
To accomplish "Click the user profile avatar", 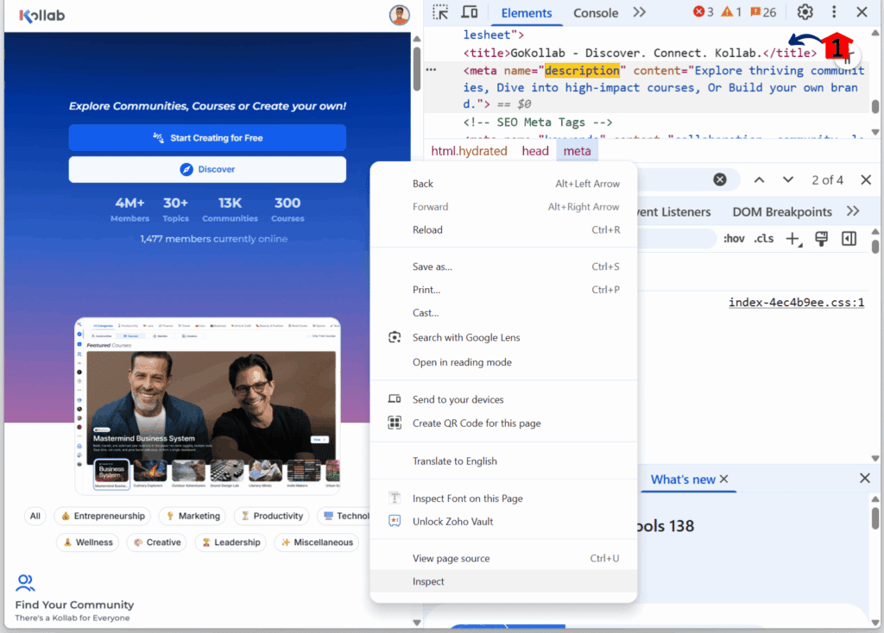I will click(399, 16).
